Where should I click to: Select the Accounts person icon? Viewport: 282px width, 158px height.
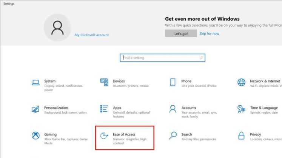pyautogui.click(x=173, y=109)
